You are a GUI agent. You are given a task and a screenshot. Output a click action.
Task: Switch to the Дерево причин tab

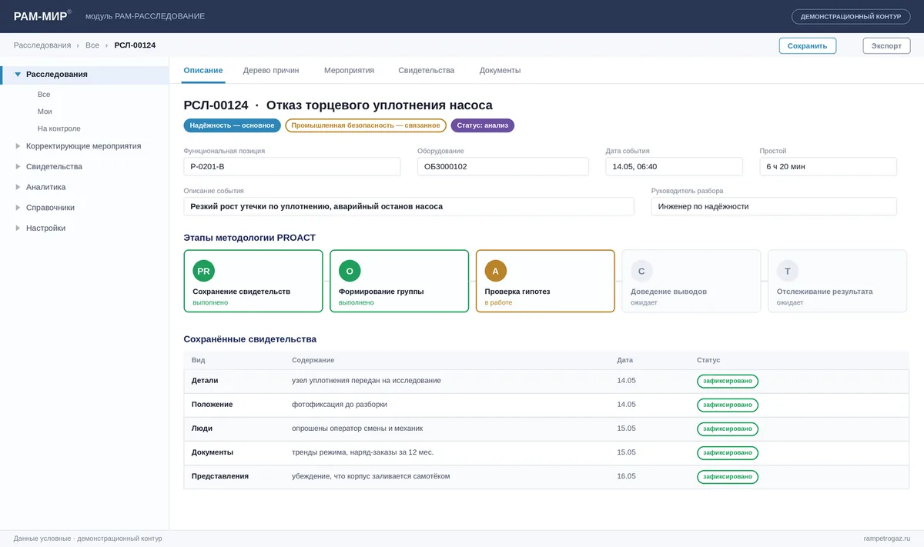(271, 70)
